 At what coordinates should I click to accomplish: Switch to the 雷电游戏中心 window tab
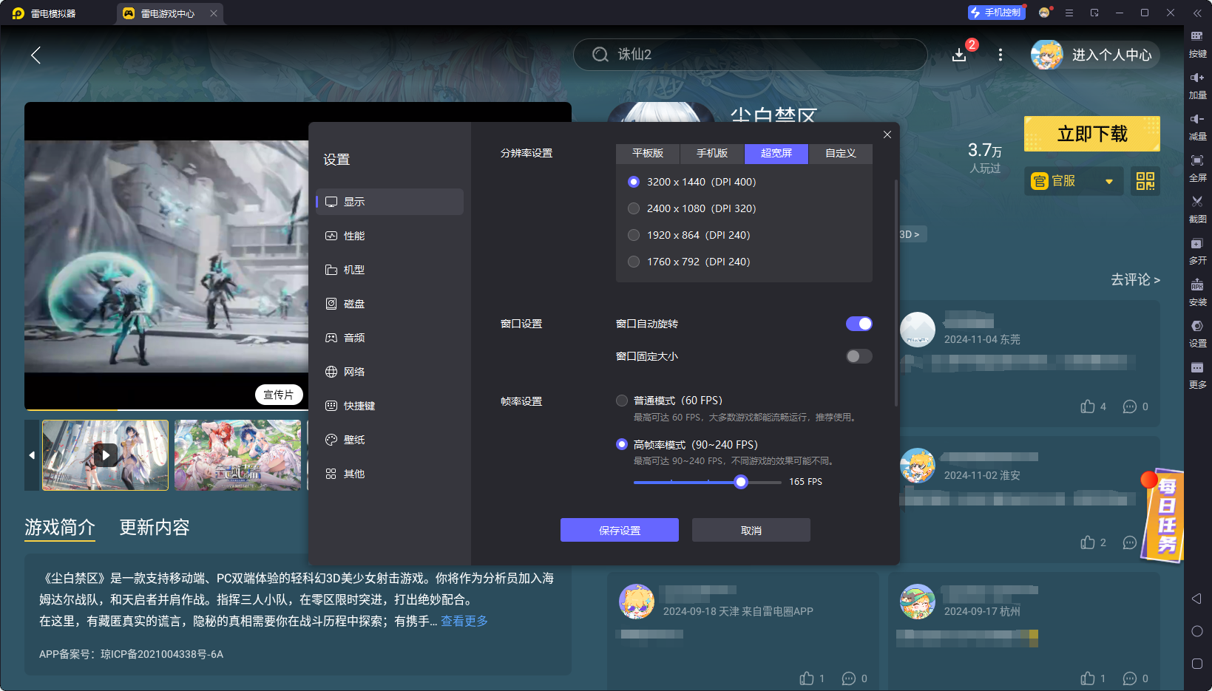(169, 13)
